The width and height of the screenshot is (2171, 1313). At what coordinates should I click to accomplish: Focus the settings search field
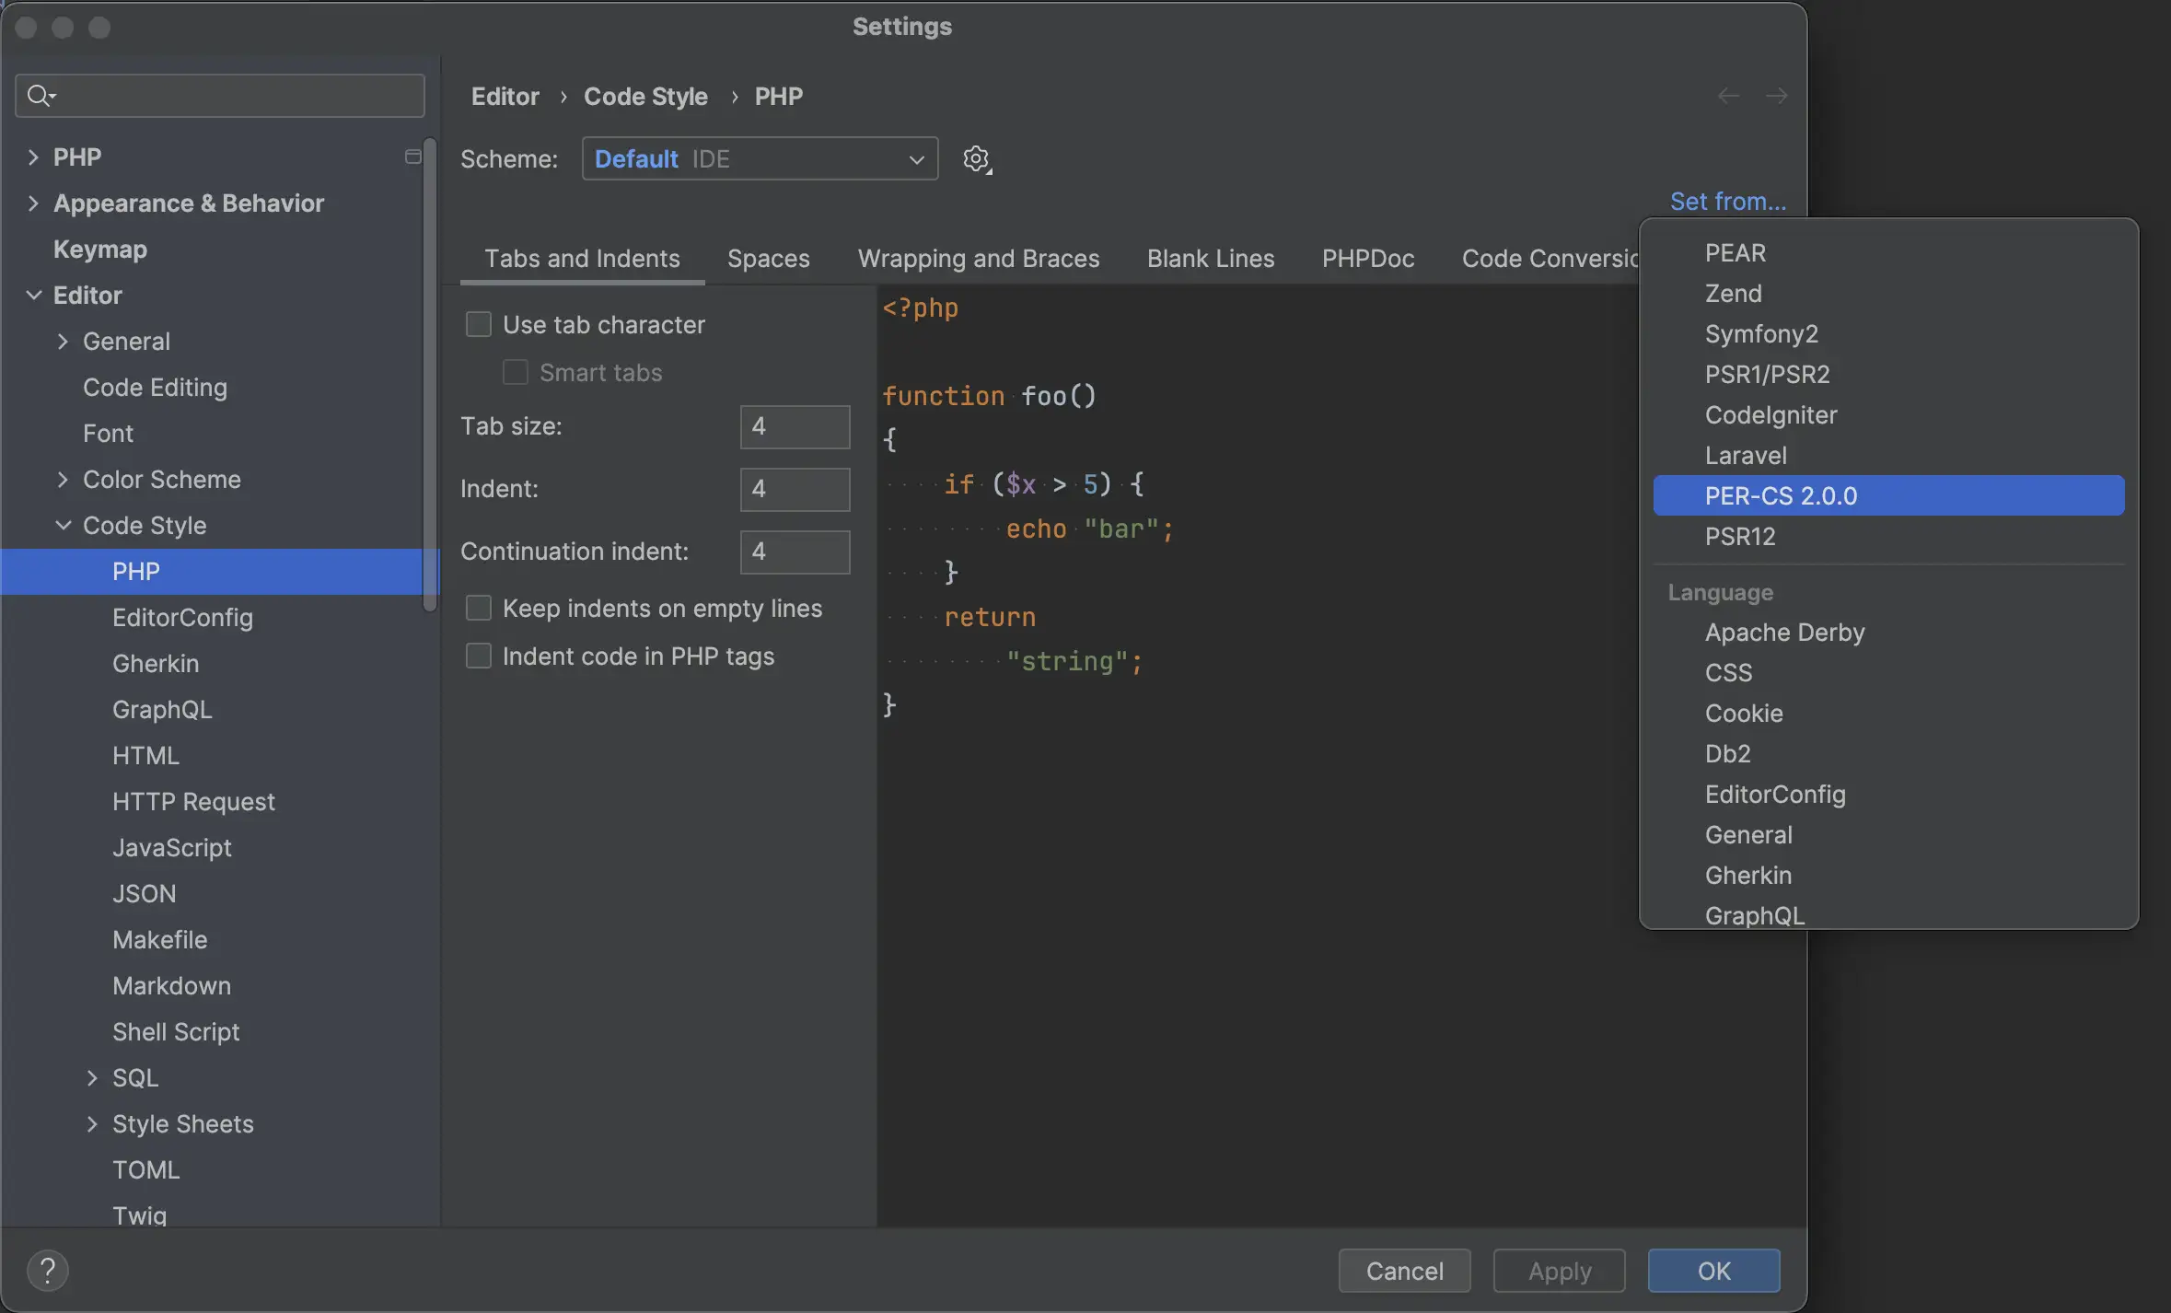tap(220, 96)
